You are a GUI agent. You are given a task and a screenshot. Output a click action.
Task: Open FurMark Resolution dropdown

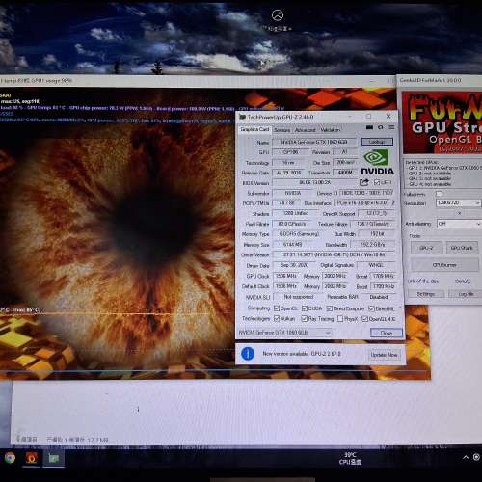(x=458, y=202)
